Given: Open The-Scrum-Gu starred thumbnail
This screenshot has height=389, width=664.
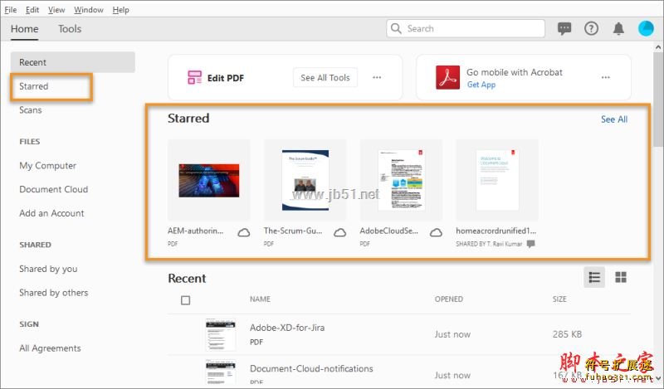Looking at the screenshot, I should tap(305, 180).
